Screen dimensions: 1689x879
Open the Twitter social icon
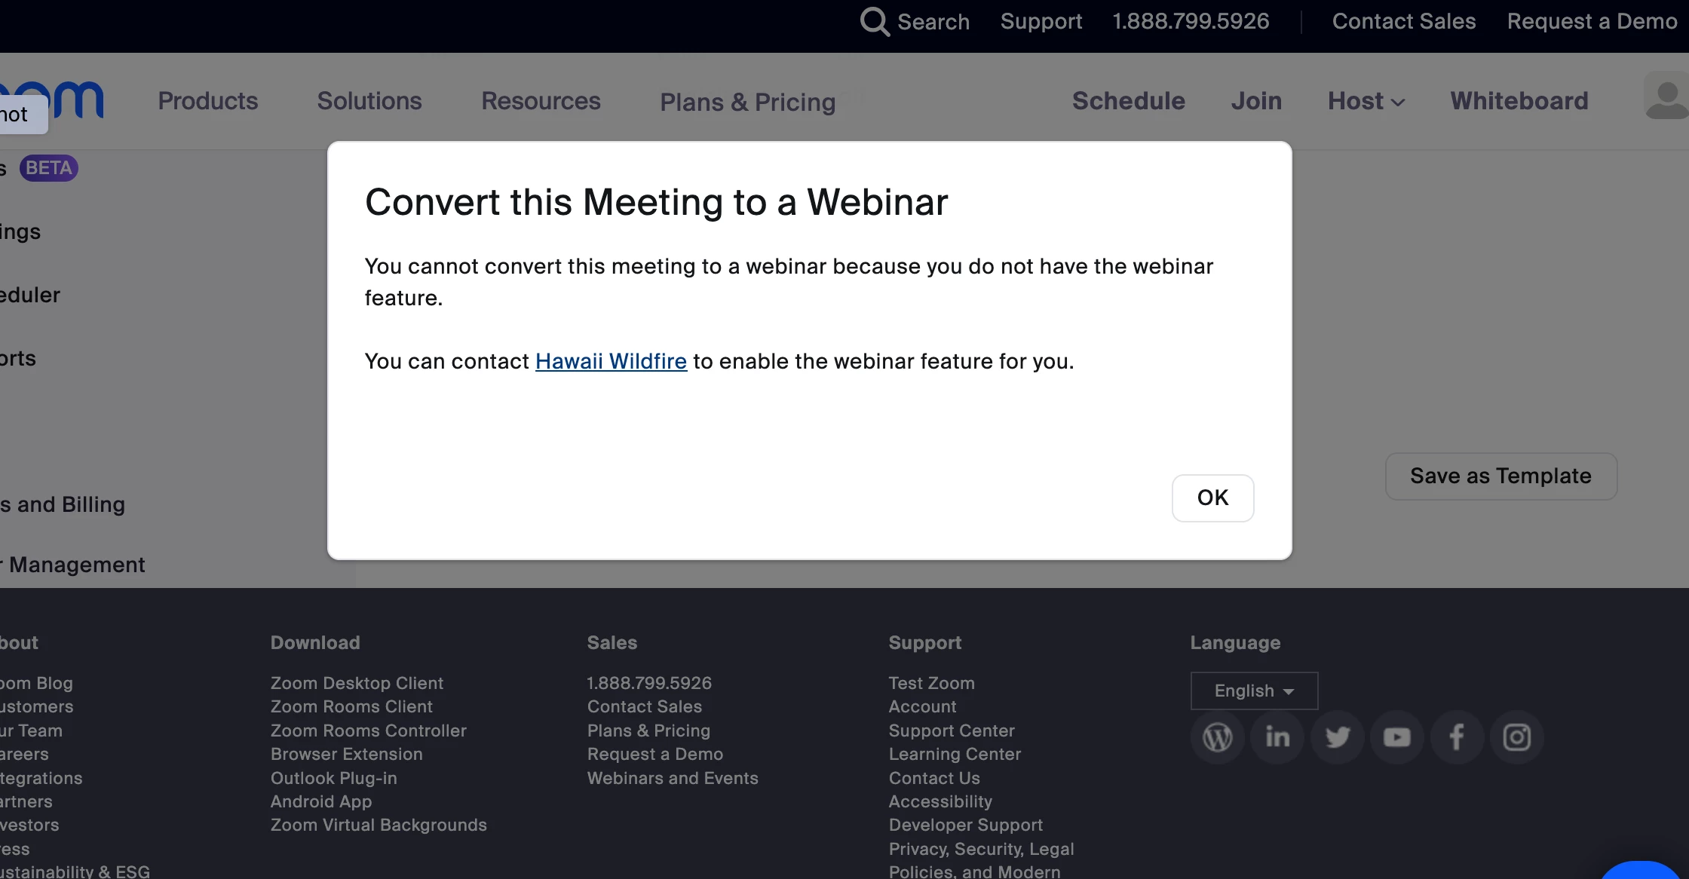tap(1337, 737)
